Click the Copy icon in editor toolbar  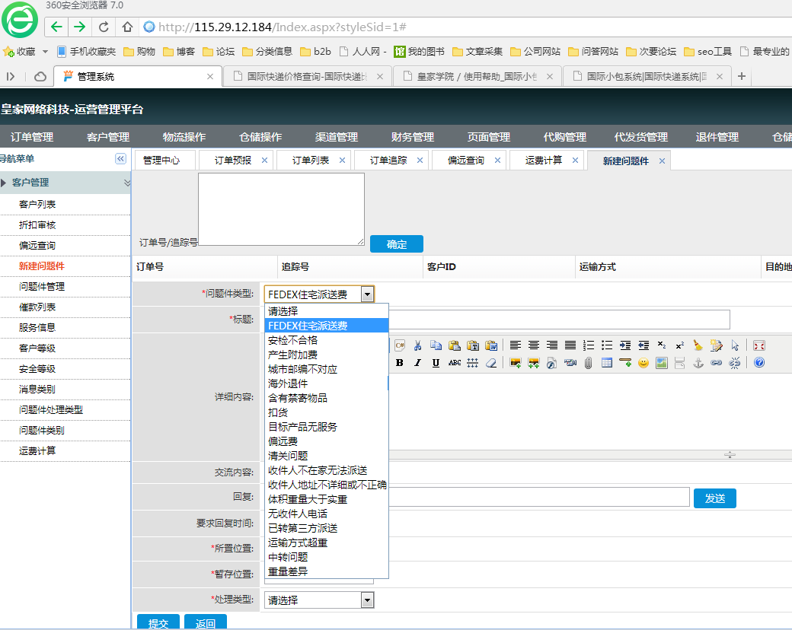(436, 345)
